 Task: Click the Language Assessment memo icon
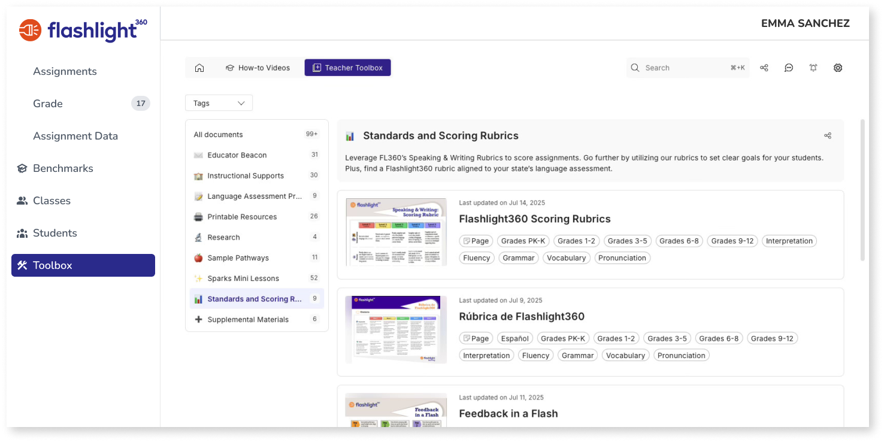(198, 196)
